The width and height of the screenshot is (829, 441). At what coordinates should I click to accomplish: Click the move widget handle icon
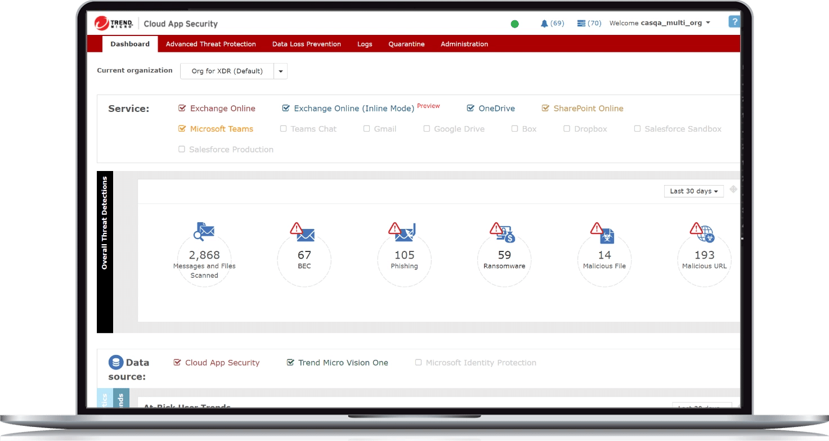(x=733, y=190)
